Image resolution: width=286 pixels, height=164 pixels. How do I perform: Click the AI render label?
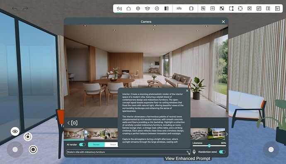point(72,145)
